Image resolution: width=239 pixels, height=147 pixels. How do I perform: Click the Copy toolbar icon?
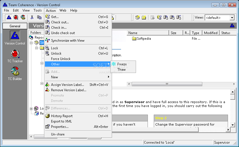click(x=39, y=17)
